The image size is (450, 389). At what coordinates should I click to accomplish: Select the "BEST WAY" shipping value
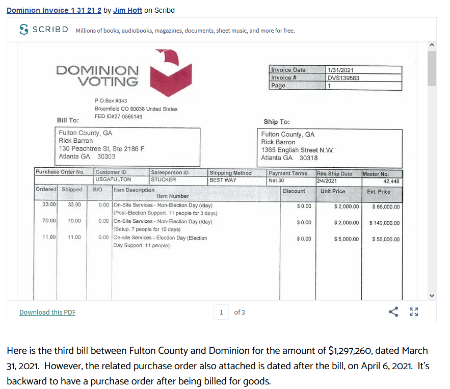tap(223, 180)
